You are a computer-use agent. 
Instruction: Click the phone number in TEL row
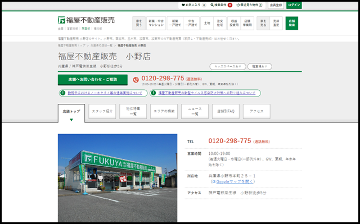[229, 141]
